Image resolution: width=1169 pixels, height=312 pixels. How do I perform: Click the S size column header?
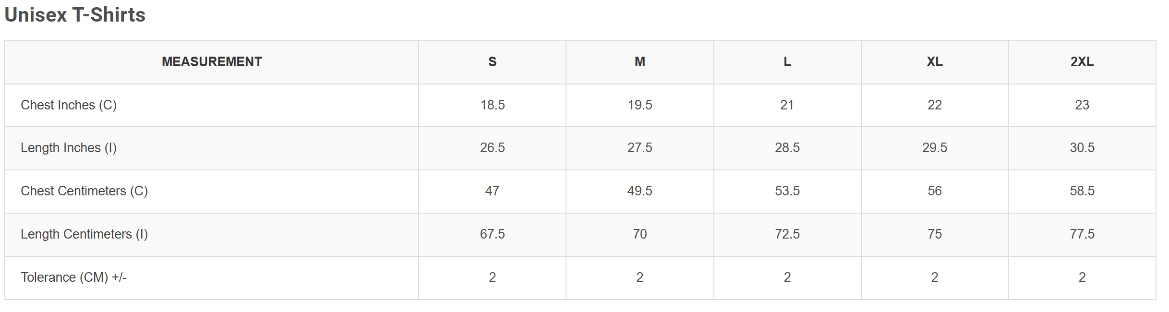[492, 62]
